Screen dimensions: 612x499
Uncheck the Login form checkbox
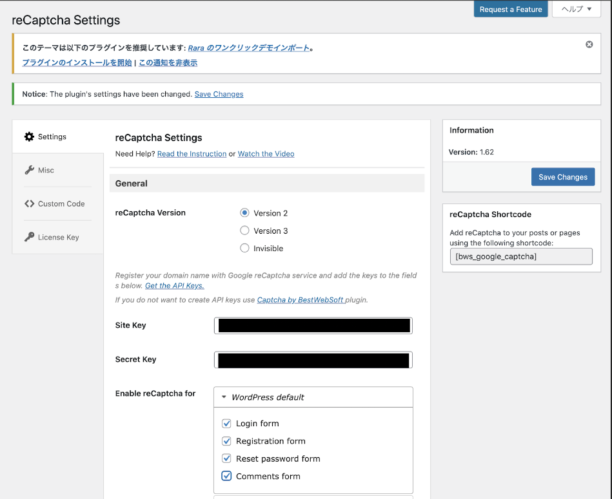click(226, 423)
